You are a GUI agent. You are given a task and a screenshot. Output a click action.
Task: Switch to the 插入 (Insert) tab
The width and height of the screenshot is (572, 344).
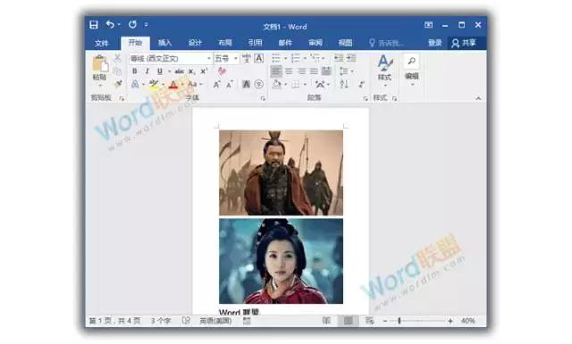[164, 43]
